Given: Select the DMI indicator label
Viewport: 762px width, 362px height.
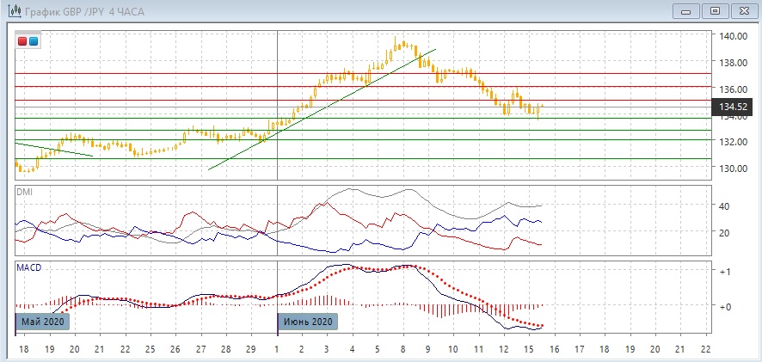Looking at the screenshot, I should [24, 191].
